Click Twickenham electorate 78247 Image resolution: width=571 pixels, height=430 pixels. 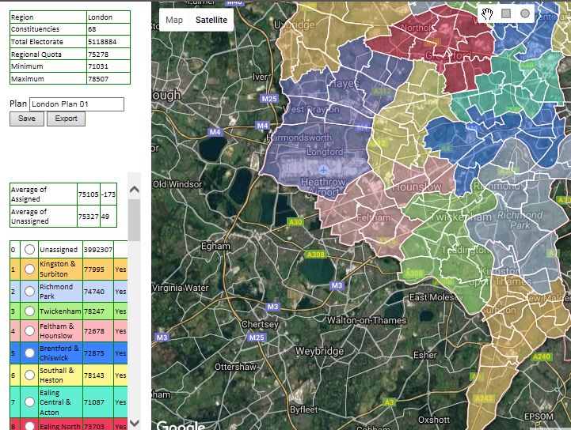click(x=94, y=311)
